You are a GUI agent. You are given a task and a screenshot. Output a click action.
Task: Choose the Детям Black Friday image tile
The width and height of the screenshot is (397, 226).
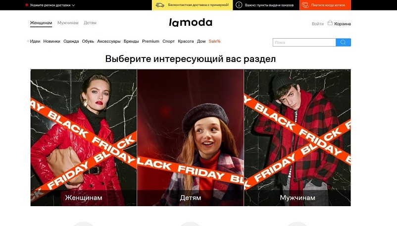[x=191, y=138]
